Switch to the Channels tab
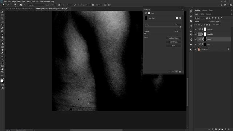 click(208, 14)
